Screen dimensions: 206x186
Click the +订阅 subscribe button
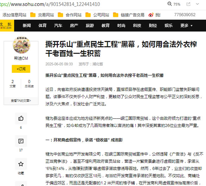(21, 69)
